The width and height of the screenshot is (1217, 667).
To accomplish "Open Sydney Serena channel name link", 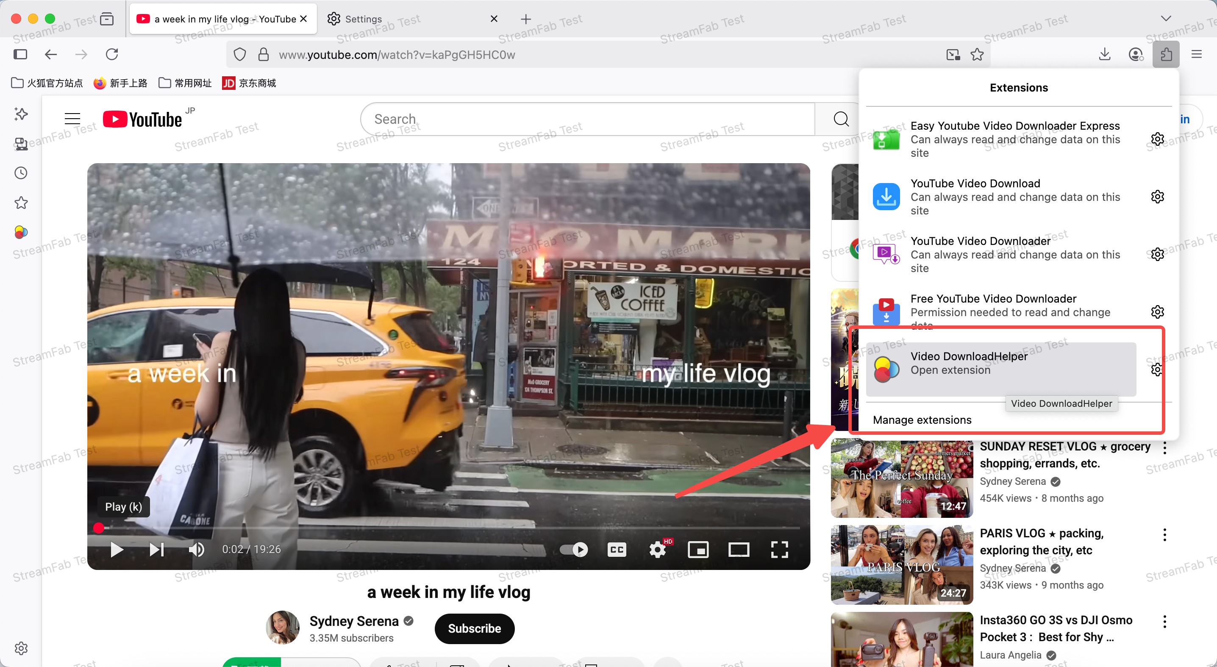I will click(354, 621).
